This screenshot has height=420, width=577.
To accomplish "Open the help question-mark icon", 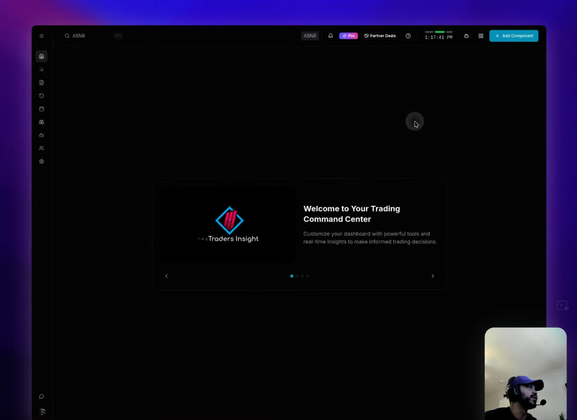I will [x=408, y=35].
